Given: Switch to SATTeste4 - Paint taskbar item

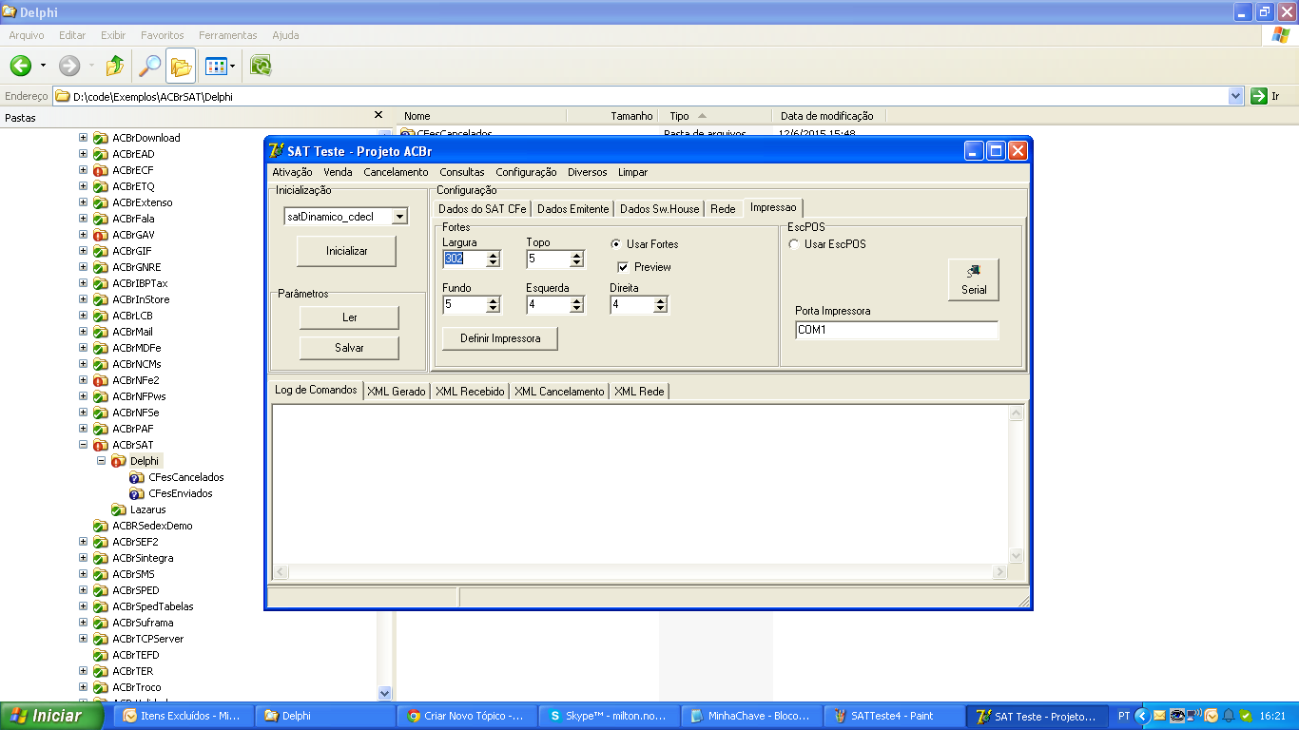Looking at the screenshot, I should click(892, 716).
